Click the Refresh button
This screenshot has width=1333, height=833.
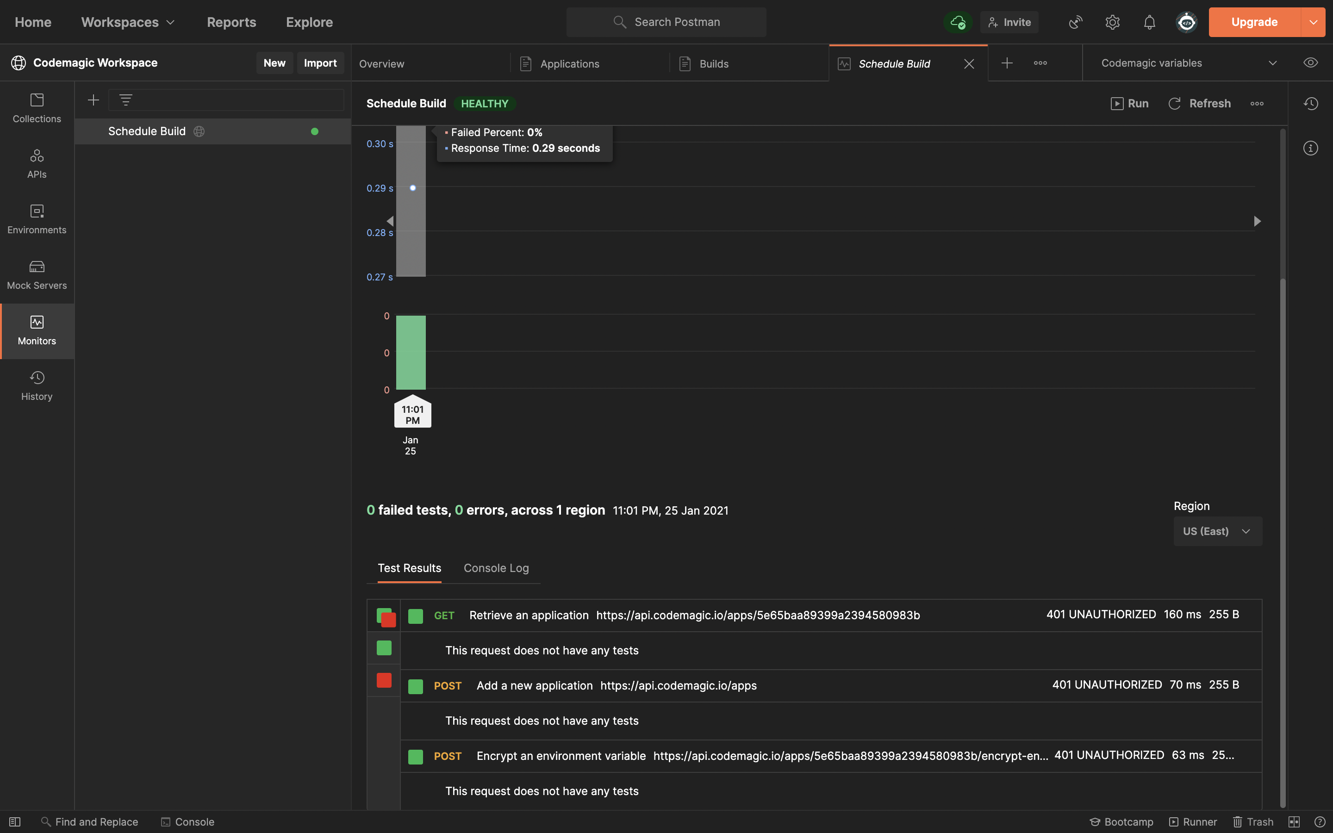click(x=1200, y=104)
